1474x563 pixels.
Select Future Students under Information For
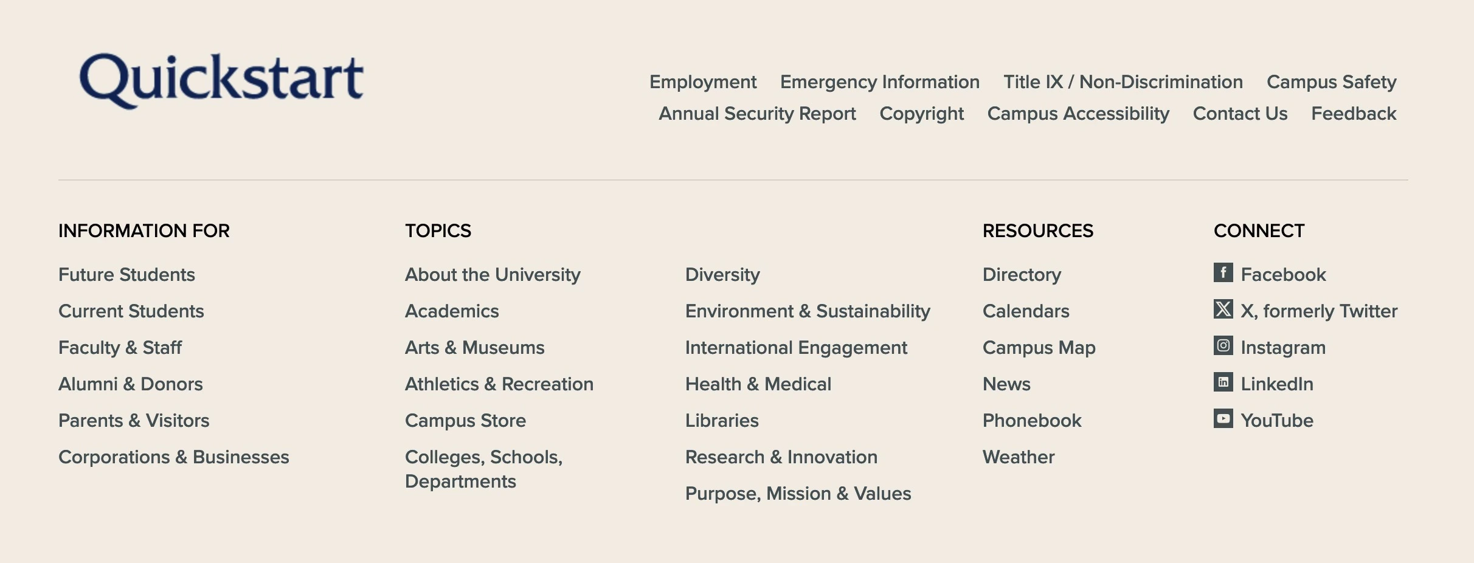pos(126,275)
